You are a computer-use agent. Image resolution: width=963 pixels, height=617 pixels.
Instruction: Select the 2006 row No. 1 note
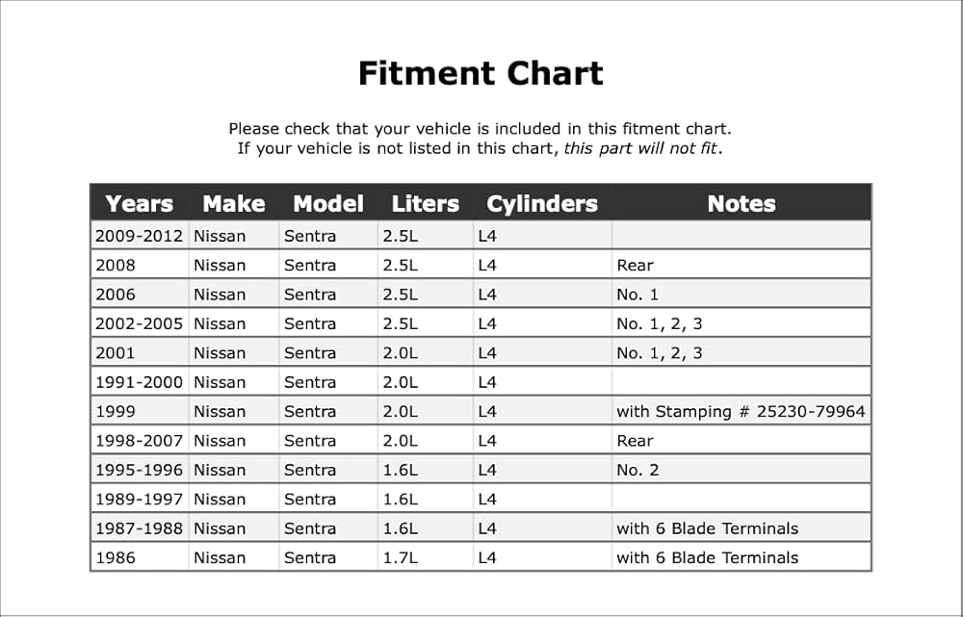638,295
